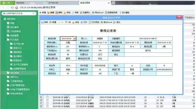Close the edit dialog with red X
The height and width of the screenshot is (109, 196).
tap(179, 17)
